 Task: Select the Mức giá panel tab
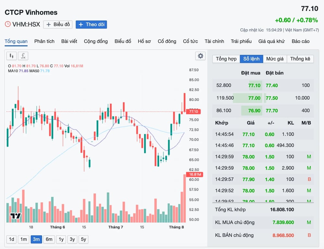(275, 59)
